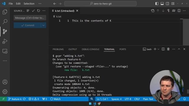This screenshot has height=106, width=189.
Task: Navigate back with the left arrow
Action: point(55,4)
